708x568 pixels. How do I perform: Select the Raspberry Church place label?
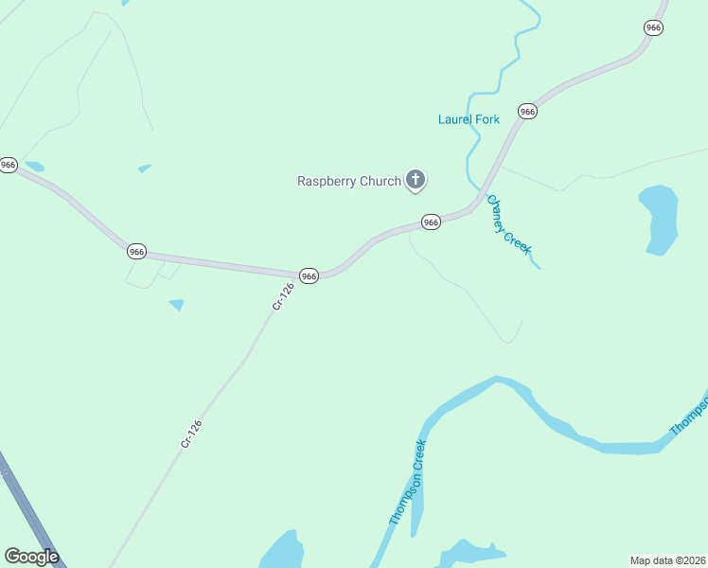[x=349, y=181]
